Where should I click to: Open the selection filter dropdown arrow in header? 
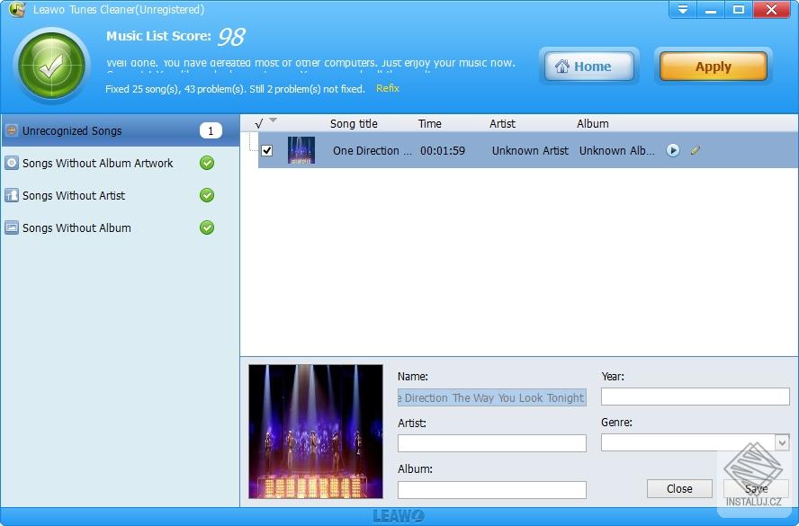[x=272, y=121]
